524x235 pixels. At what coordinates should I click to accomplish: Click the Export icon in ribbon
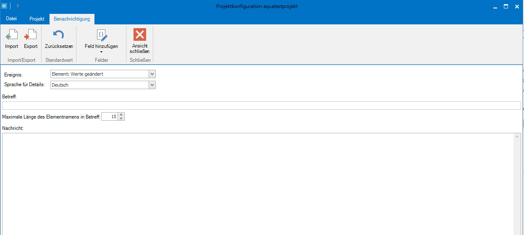coord(30,35)
